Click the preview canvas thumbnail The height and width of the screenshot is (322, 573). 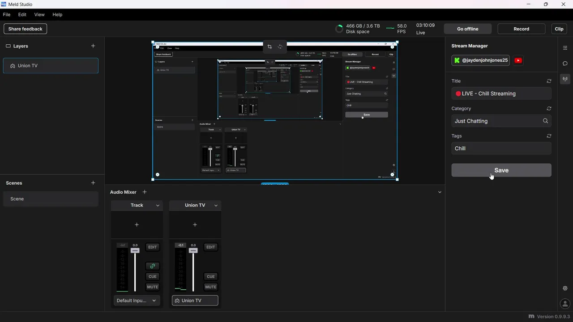point(275,111)
